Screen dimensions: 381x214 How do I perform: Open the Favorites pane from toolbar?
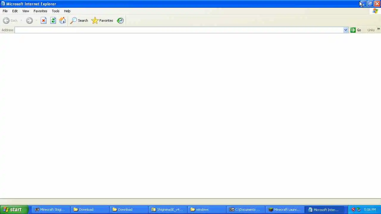[102, 21]
